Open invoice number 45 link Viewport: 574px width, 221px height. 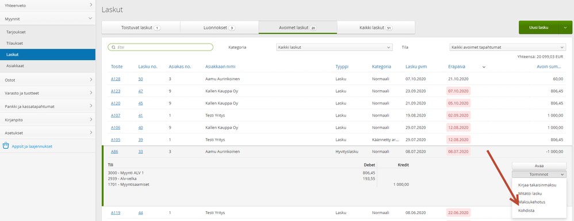(140, 103)
